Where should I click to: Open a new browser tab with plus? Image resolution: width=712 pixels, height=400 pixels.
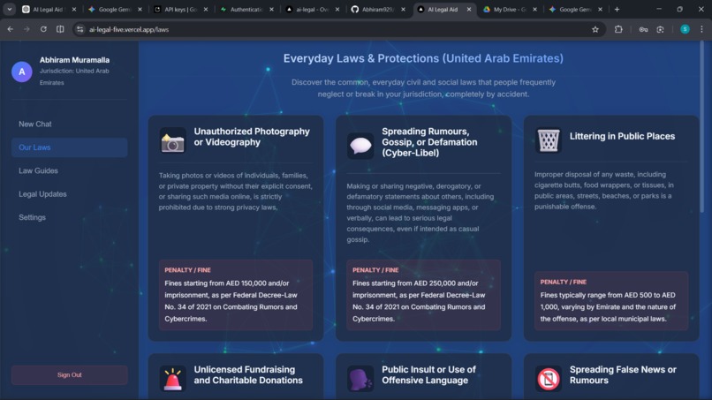pos(617,9)
